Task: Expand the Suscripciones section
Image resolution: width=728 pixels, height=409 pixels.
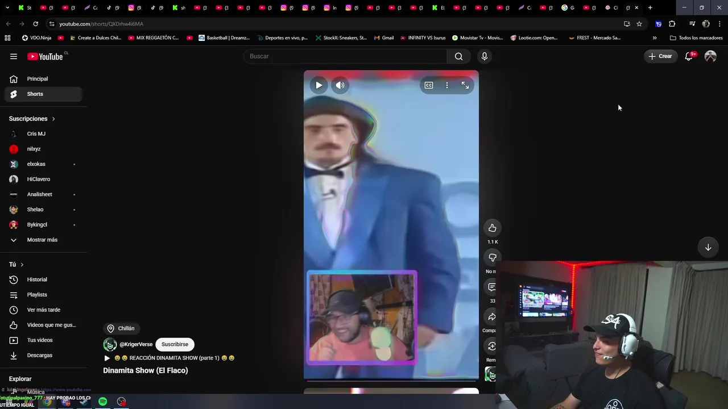Action: [32, 119]
